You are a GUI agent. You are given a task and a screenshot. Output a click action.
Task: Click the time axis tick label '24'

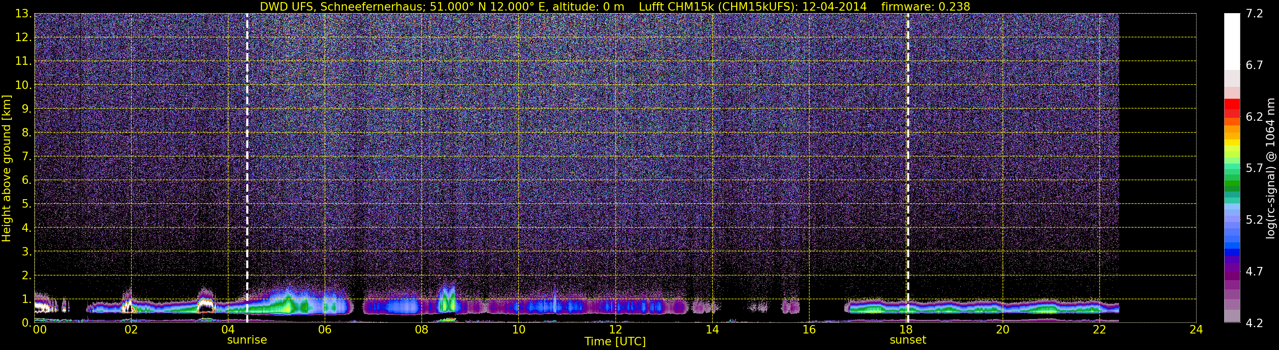pyautogui.click(x=1196, y=330)
